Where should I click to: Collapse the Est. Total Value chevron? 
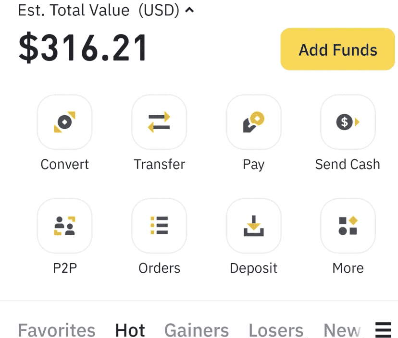pos(189,10)
